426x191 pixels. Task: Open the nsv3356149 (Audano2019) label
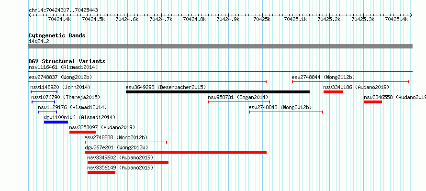click(x=120, y=168)
